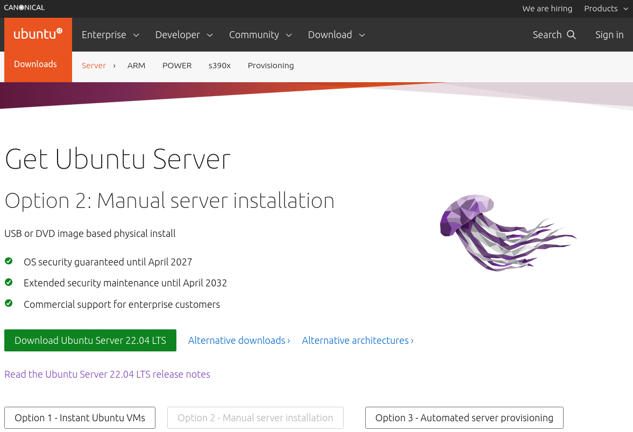The width and height of the screenshot is (633, 432).
Task: Click the checkmark beside Commercial support
Action: pyautogui.click(x=9, y=303)
